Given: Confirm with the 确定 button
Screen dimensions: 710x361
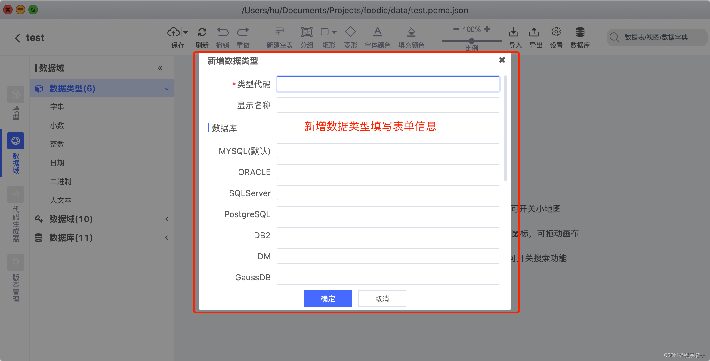Looking at the screenshot, I should point(328,298).
